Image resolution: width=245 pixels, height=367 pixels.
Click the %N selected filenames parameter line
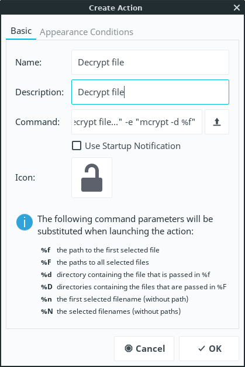[111, 311]
